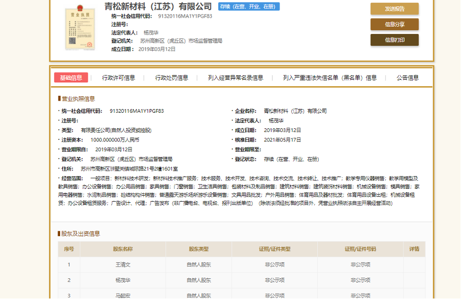The width and height of the screenshot is (461, 299).
Task: Click 证照/证件类型 column header
Action: pyautogui.click(x=275, y=249)
